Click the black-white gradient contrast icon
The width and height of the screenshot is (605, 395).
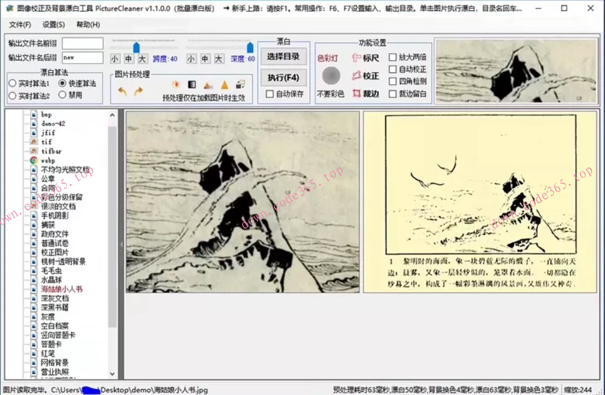click(192, 85)
